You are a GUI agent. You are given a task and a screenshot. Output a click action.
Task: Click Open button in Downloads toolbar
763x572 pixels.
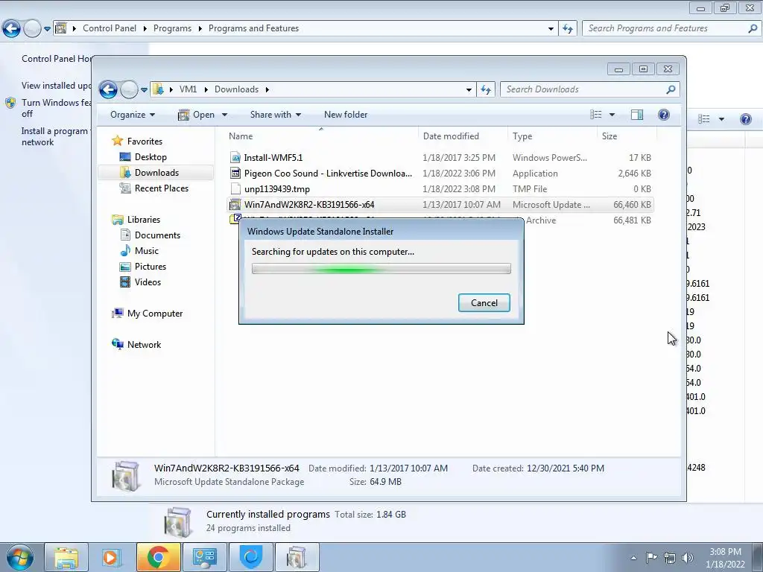pyautogui.click(x=197, y=115)
